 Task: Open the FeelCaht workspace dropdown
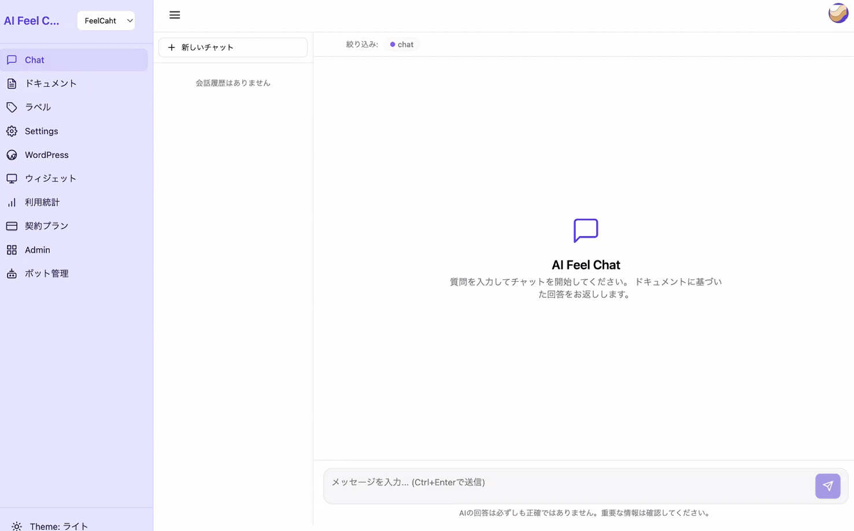[106, 20]
